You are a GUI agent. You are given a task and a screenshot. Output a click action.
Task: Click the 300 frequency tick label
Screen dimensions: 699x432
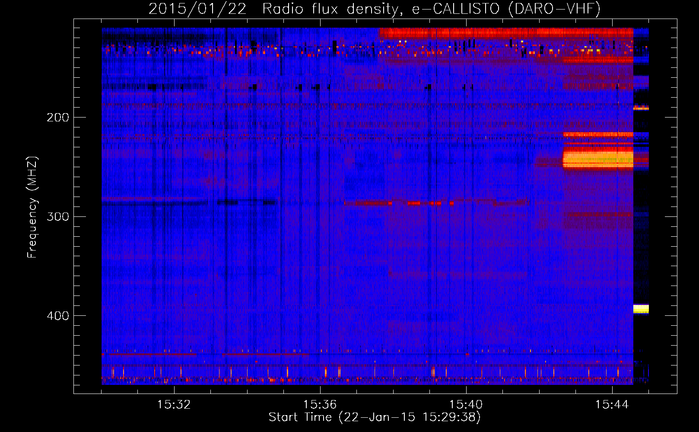(58, 216)
